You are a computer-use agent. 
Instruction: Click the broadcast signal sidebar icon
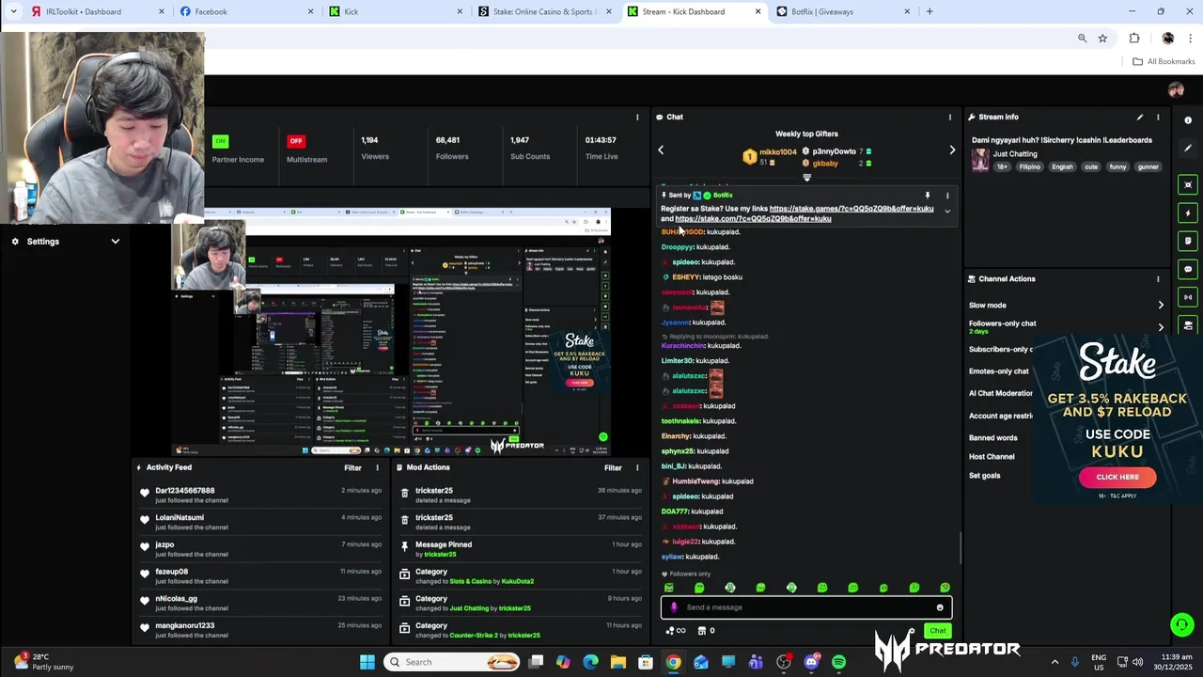1188,297
